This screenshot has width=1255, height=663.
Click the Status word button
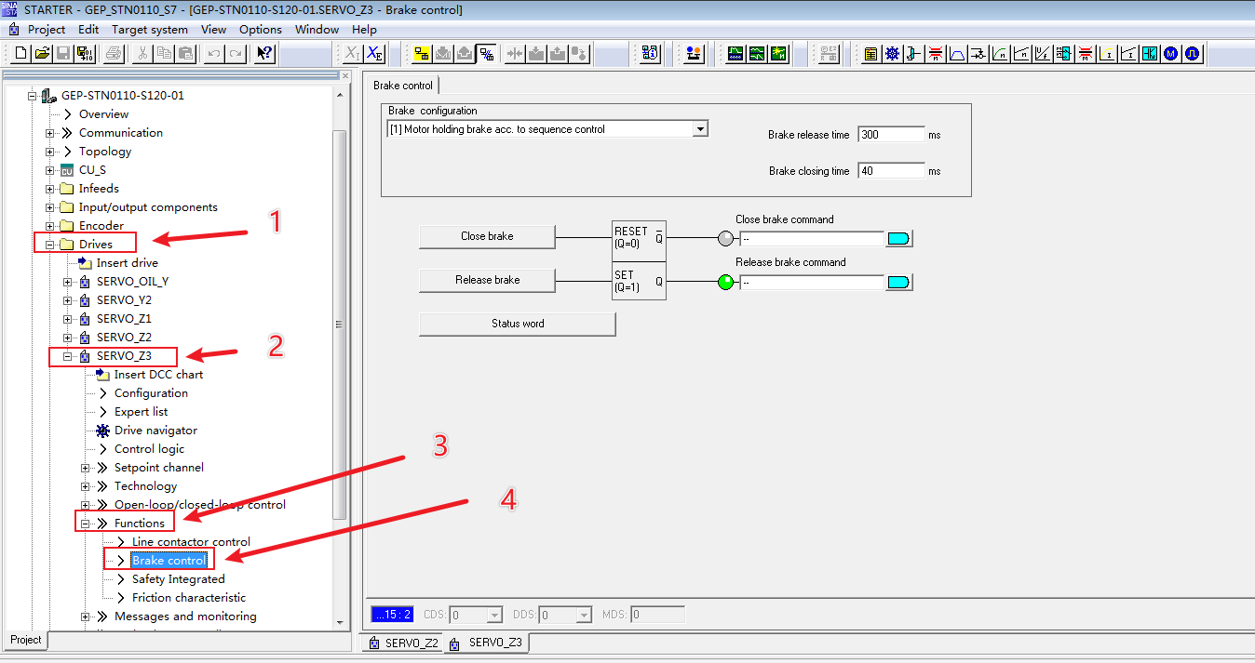tap(518, 324)
